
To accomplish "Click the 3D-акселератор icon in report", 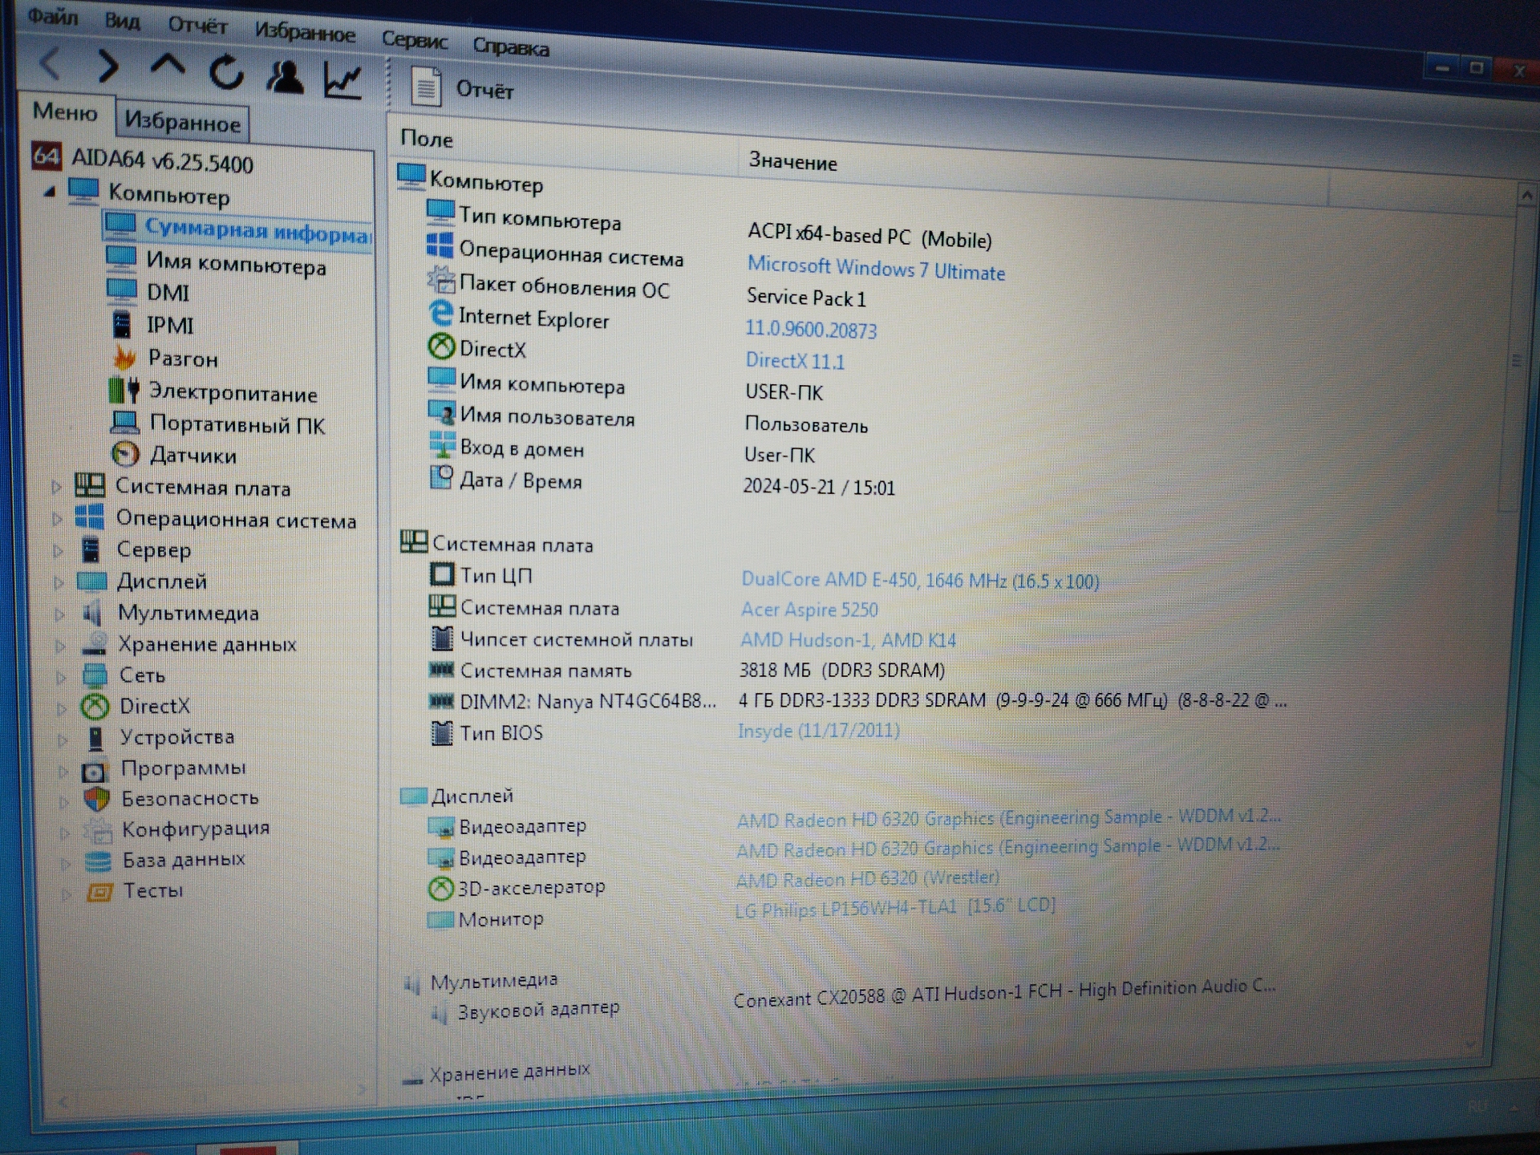I will point(440,888).
